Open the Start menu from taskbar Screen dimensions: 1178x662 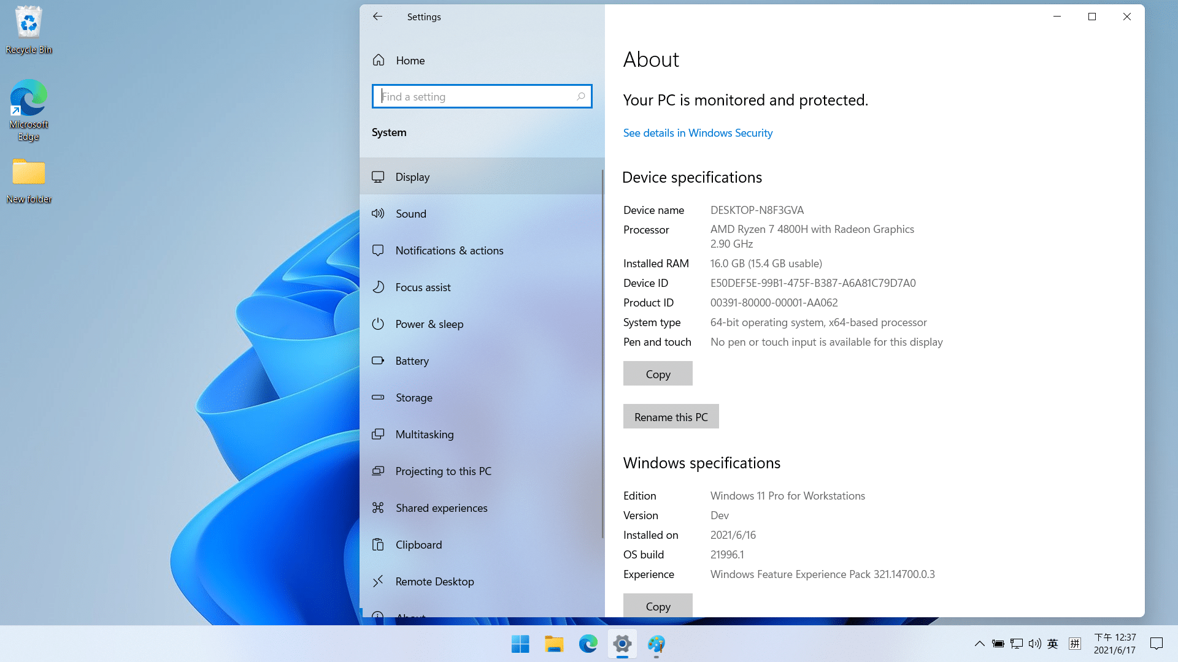click(x=520, y=644)
